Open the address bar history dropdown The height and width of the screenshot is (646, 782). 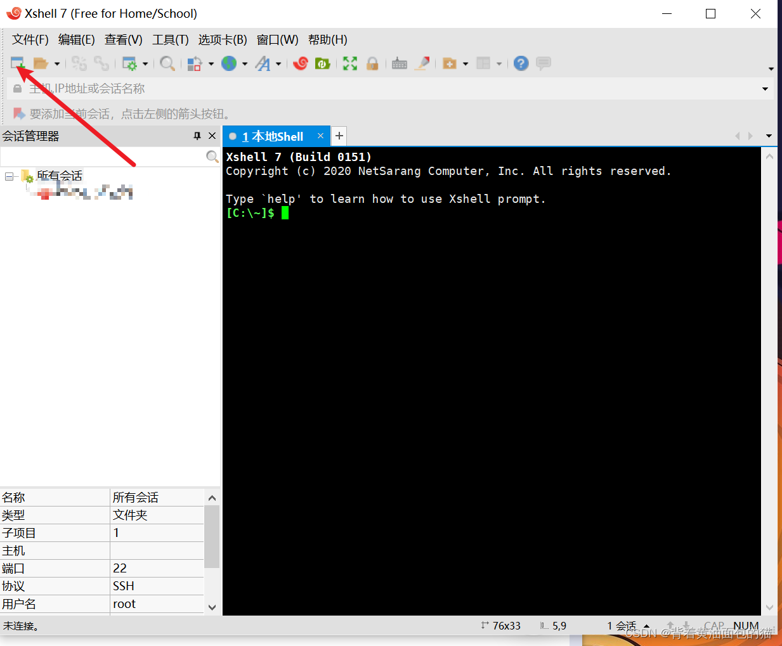point(765,89)
